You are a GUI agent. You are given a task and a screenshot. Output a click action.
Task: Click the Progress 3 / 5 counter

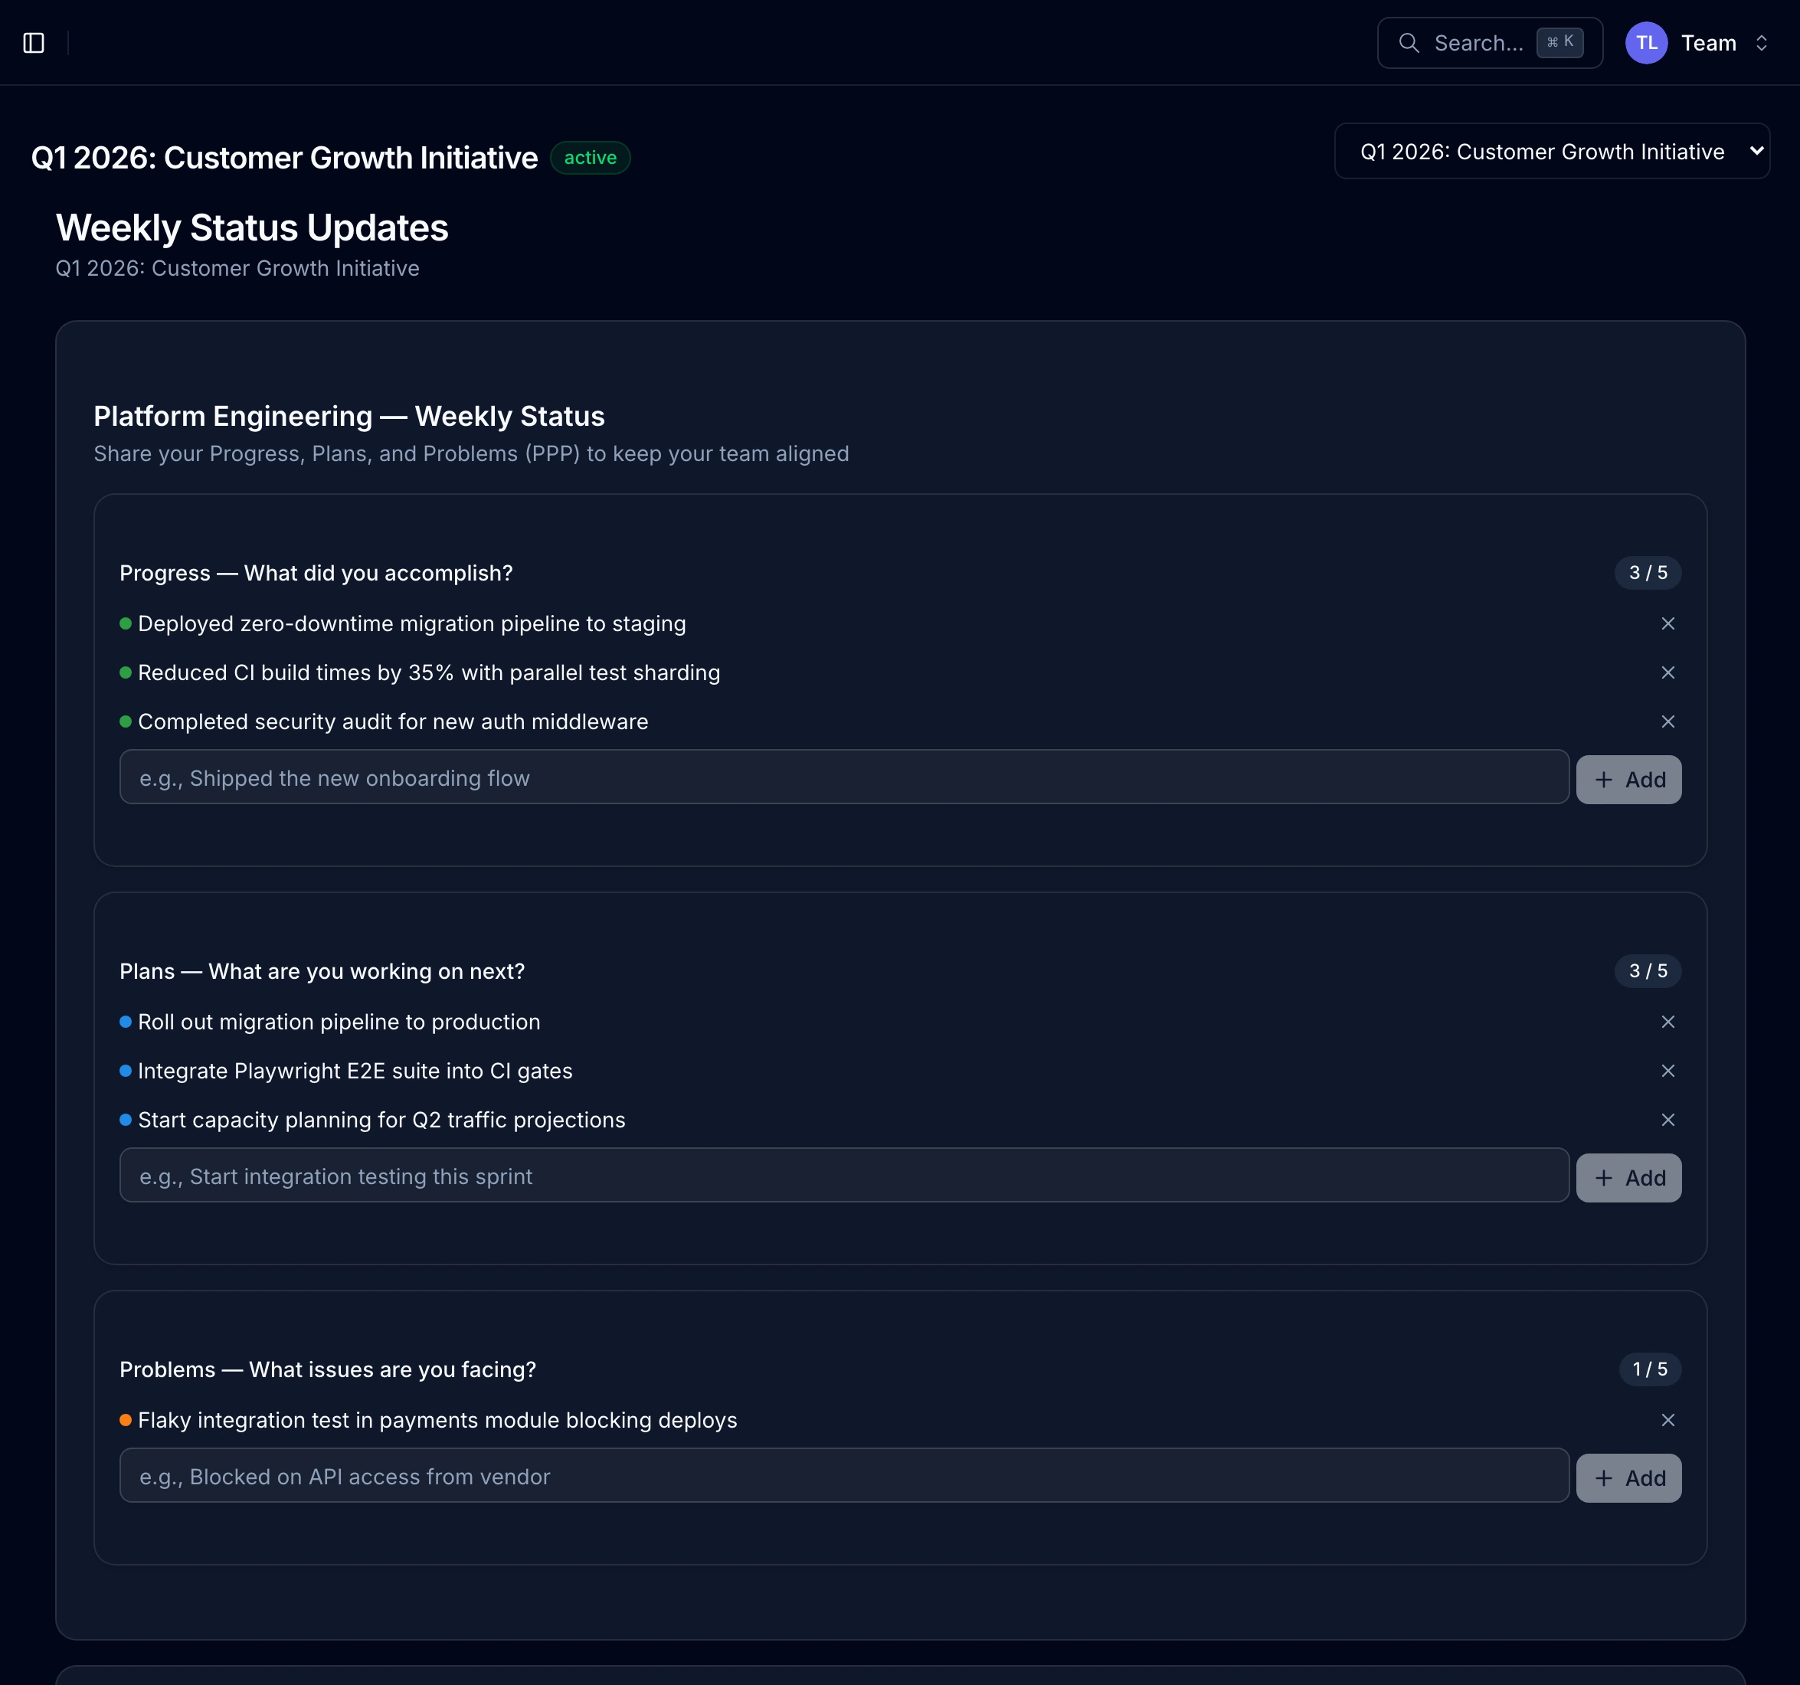(x=1647, y=572)
